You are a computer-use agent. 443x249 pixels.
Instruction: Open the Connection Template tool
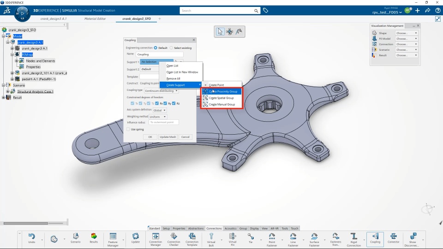coord(192,240)
